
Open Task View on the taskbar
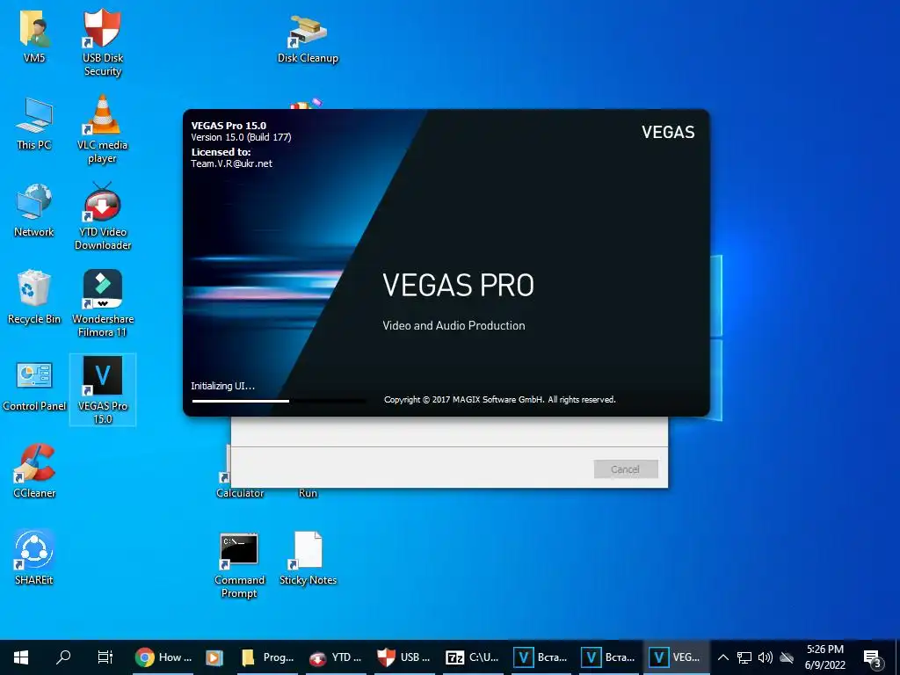(x=105, y=657)
